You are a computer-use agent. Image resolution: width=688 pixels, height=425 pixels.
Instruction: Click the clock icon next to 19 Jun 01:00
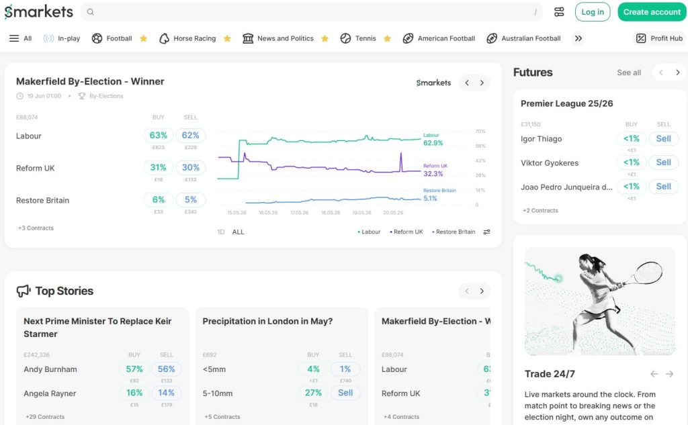pyautogui.click(x=19, y=96)
